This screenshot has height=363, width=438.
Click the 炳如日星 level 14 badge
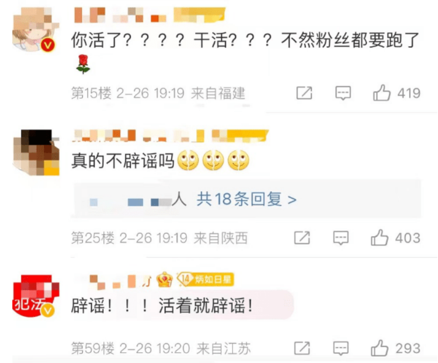pos(205,279)
